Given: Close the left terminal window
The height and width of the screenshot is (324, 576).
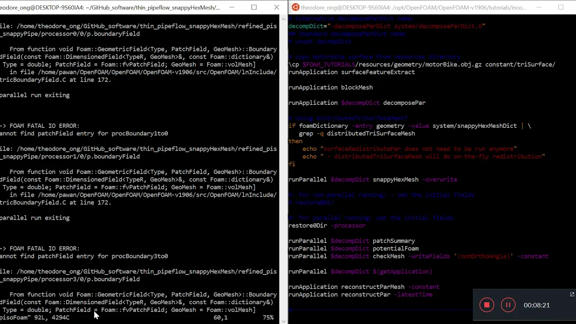Looking at the screenshot, I should tap(276, 7).
